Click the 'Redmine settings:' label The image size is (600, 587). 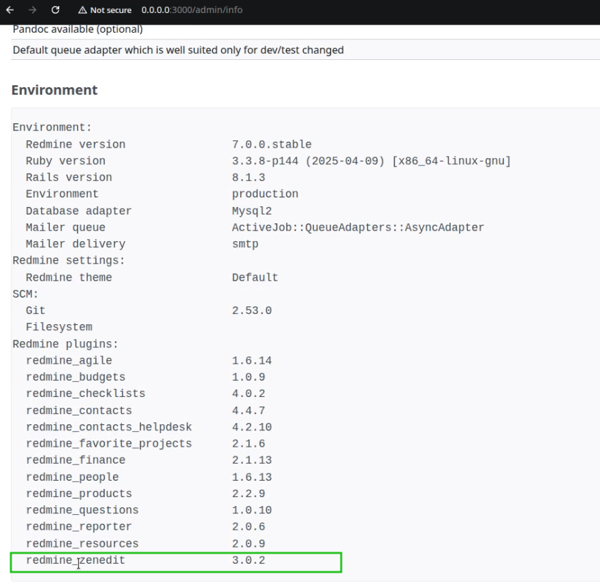69,261
